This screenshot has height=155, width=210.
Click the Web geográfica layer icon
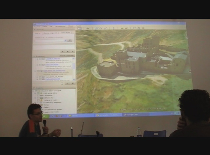pos(41,93)
